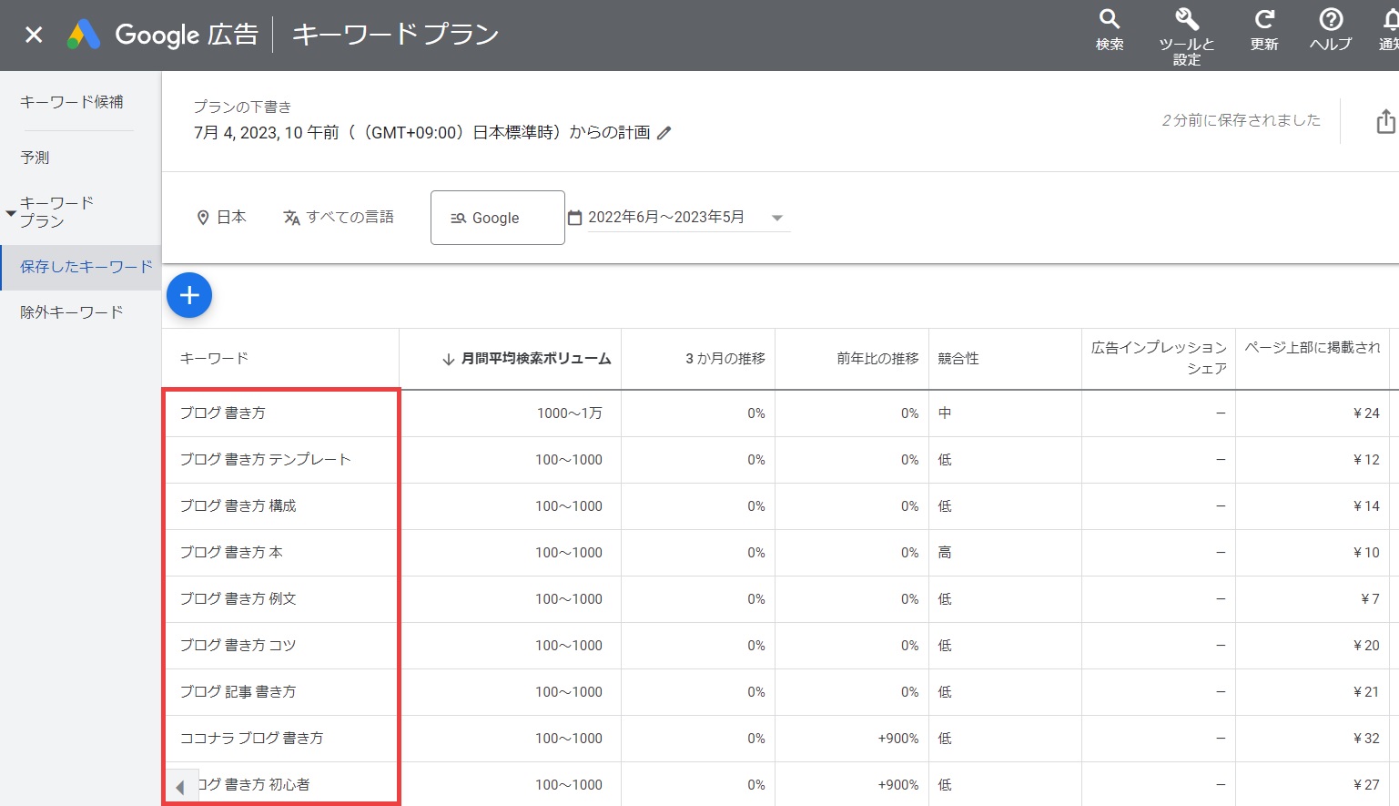Select the Google search network box

(498, 218)
